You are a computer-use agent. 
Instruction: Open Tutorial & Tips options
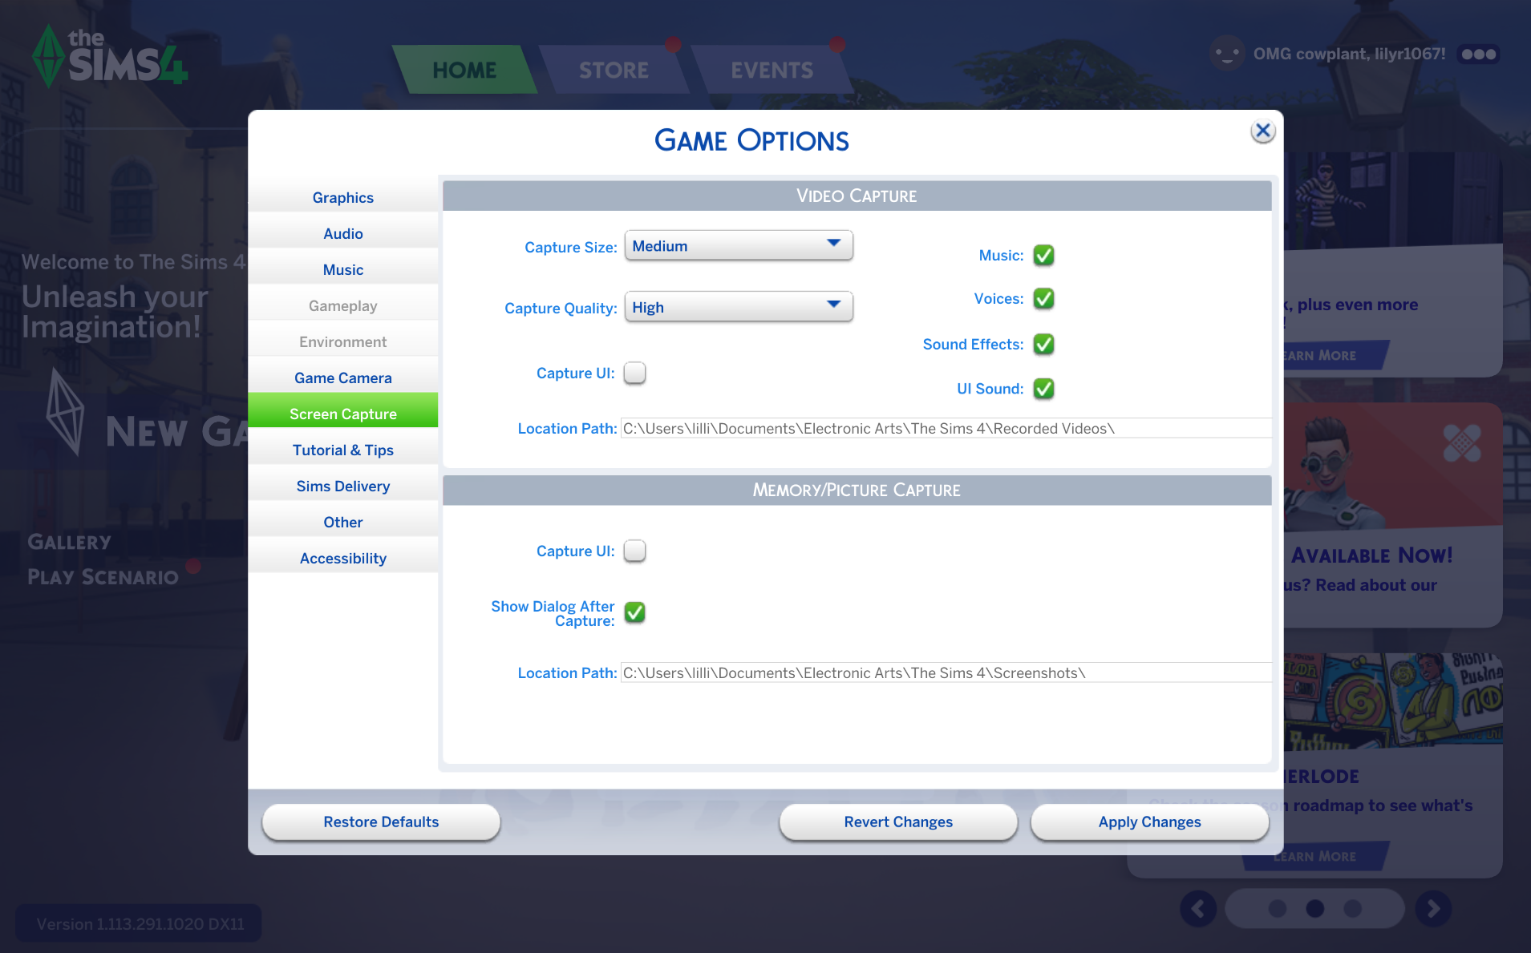coord(342,450)
